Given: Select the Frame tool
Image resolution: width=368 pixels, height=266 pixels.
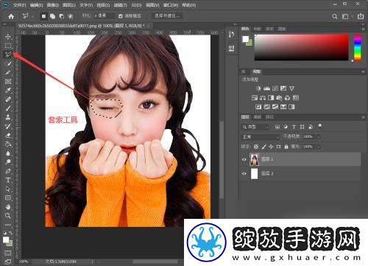Looking at the screenshot, I should point(8,82).
